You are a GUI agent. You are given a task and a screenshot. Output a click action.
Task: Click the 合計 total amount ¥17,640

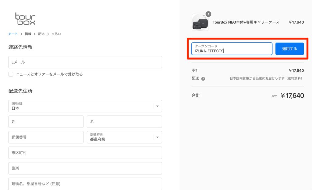coord(292,95)
